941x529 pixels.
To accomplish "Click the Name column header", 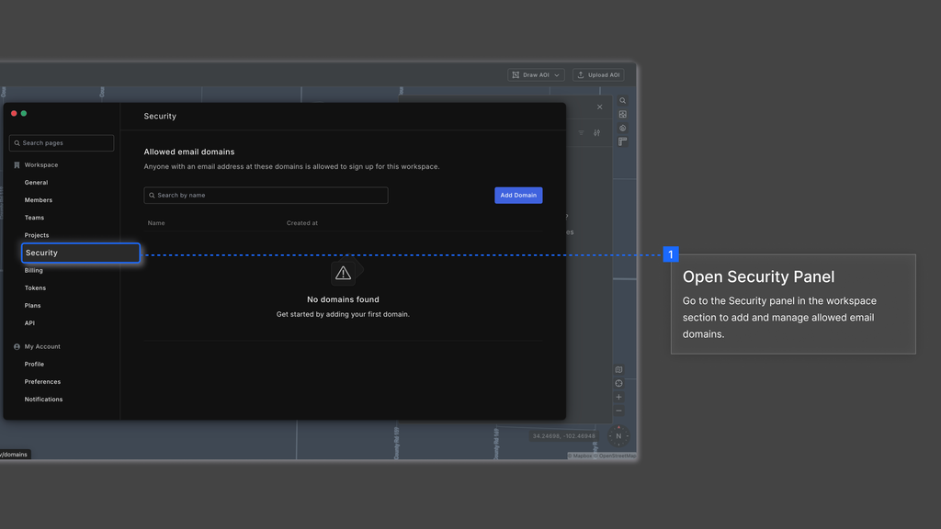I will pyautogui.click(x=156, y=223).
